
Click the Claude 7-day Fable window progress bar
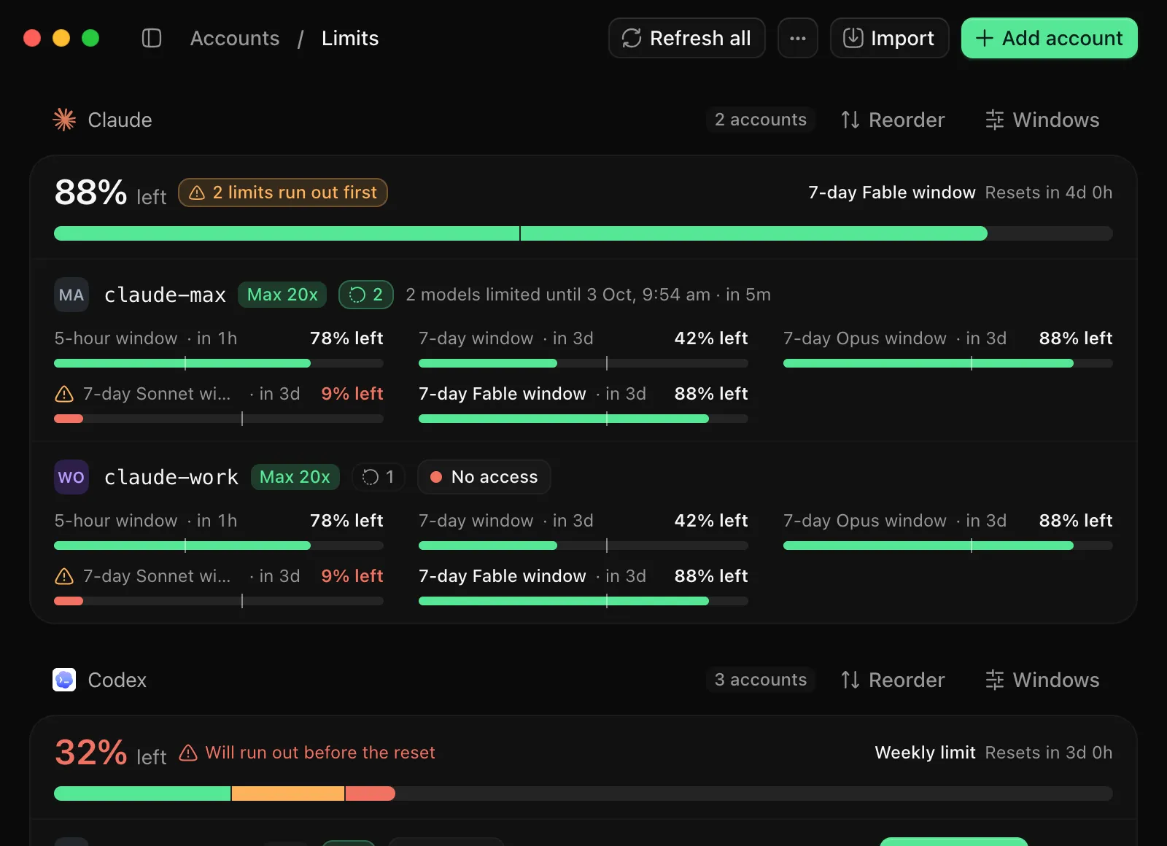[x=583, y=233]
